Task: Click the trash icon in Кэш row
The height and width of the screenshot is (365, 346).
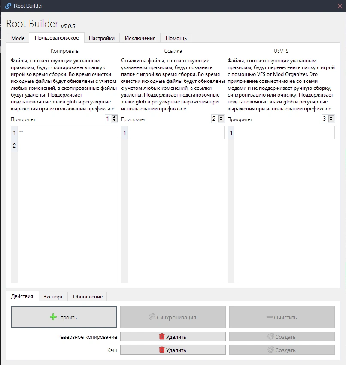Action: (x=162, y=350)
